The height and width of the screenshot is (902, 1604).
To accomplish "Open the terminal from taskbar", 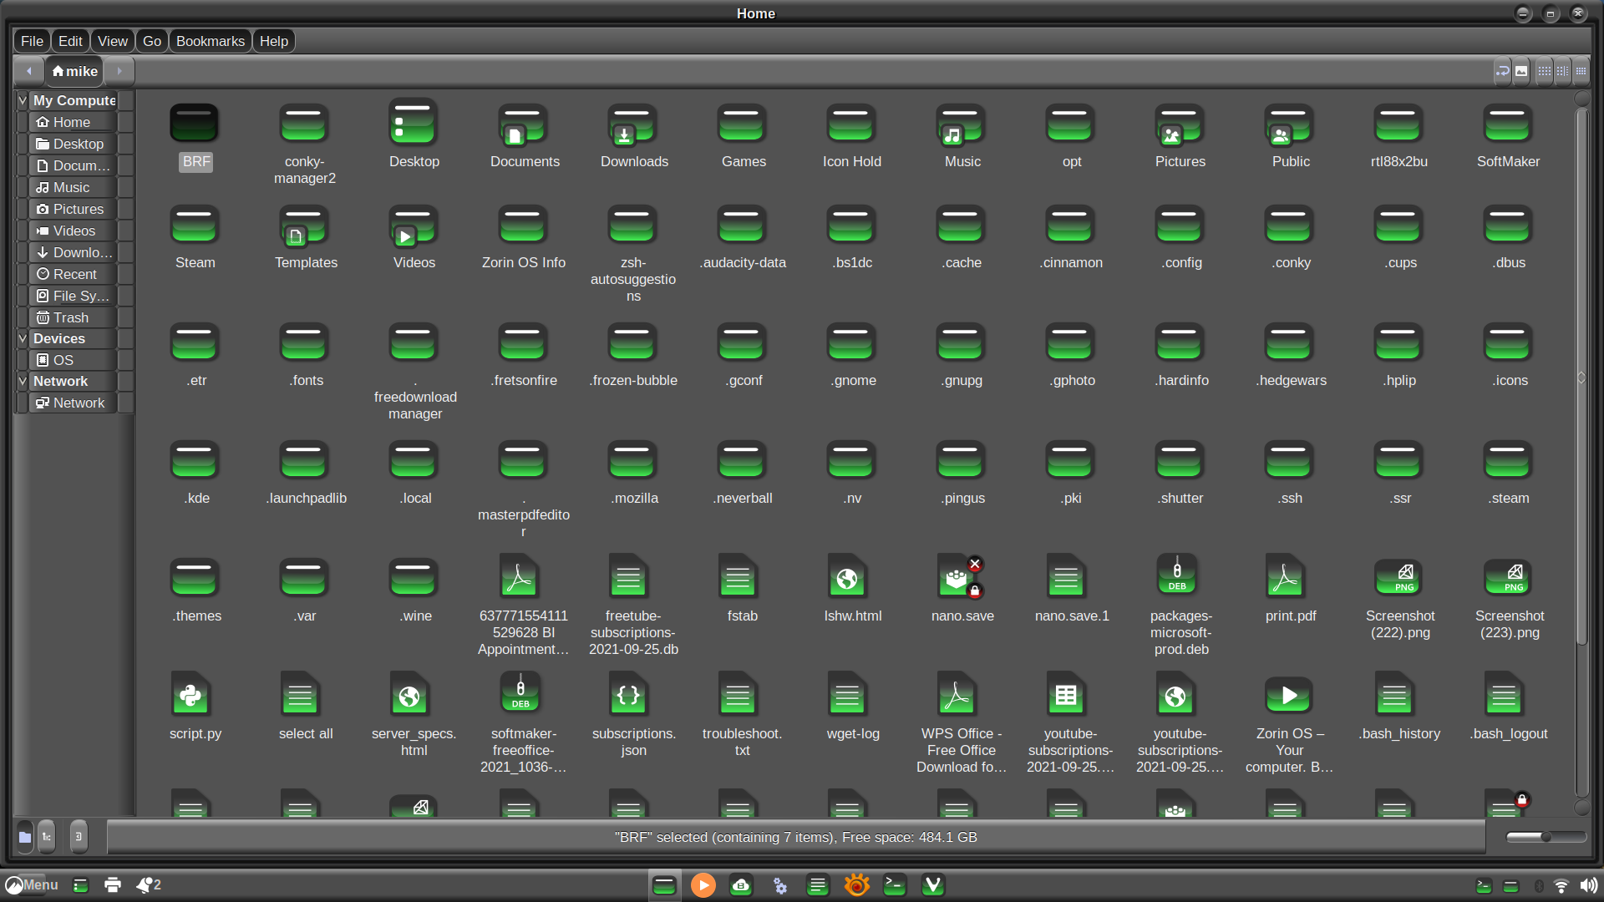I will click(895, 884).
